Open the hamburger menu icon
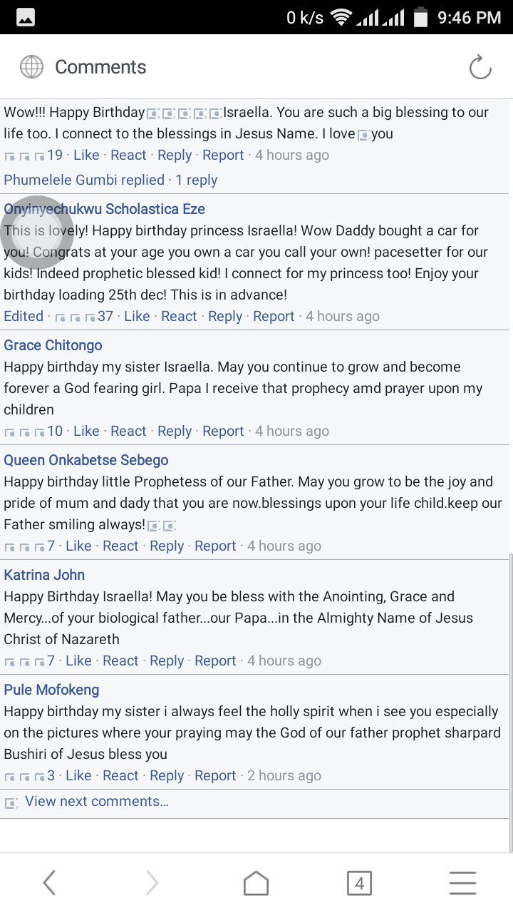The height and width of the screenshot is (913, 513). tap(462, 884)
